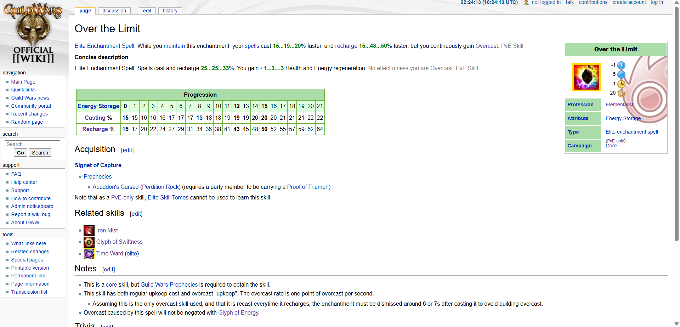Edit the Acquisition section
Screen dimensions: 680x327
coord(127,150)
